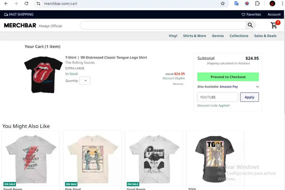285x190 pixels.
Task: Click the browser reload icon
Action: pos(26,3)
